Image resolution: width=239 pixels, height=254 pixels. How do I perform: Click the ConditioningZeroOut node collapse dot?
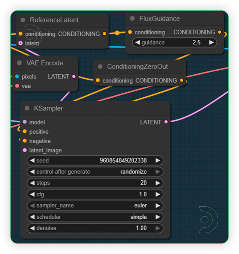click(100, 66)
